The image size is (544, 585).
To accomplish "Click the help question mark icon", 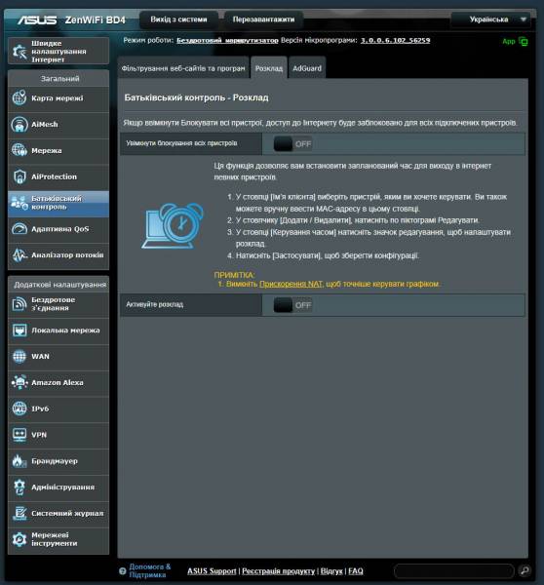I will click(123, 570).
